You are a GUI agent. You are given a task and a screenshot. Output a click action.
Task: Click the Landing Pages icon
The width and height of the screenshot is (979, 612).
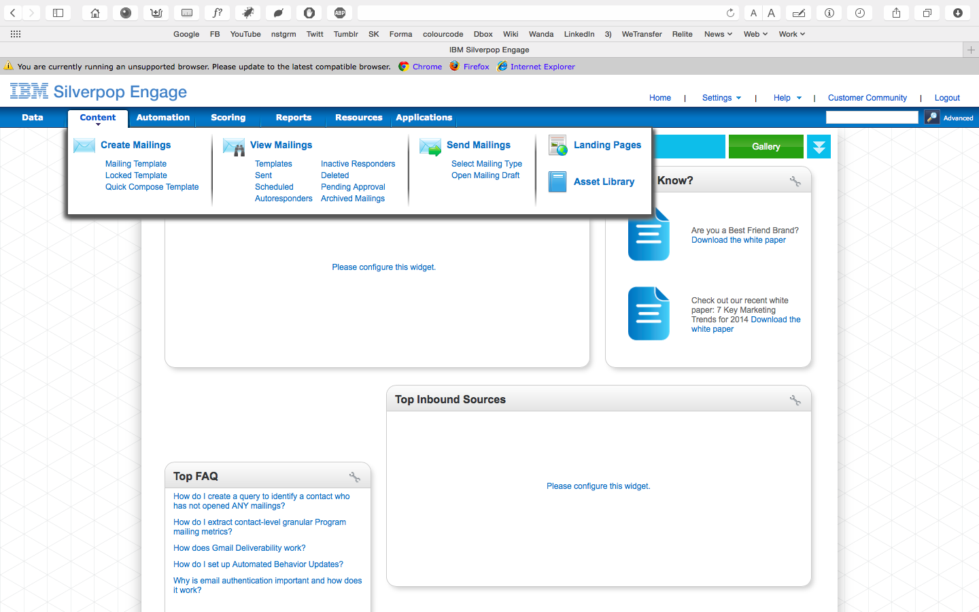coord(558,145)
